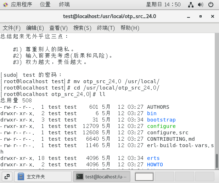Click the erts directory name
Screen dimensions: 219x183
153,158
